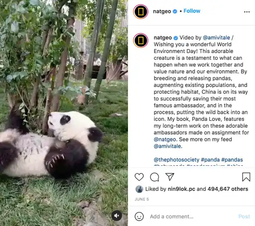Open the #pandas hashtag

[x=232, y=160]
